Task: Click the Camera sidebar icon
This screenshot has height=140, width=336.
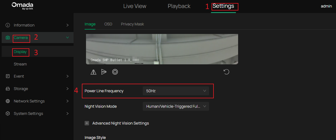Action: [x=8, y=38]
